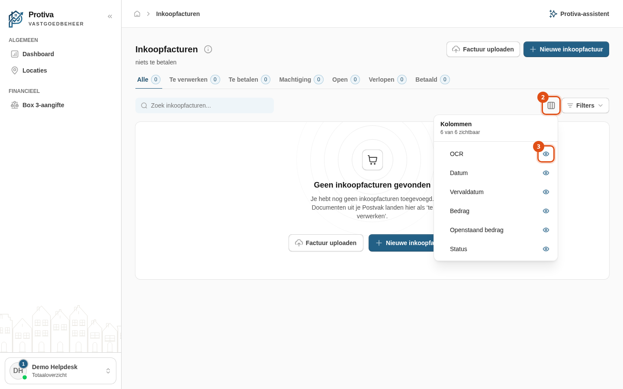Viewport: 623px width, 389px height.
Task: Switch to Te betalen tab
Action: [250, 80]
